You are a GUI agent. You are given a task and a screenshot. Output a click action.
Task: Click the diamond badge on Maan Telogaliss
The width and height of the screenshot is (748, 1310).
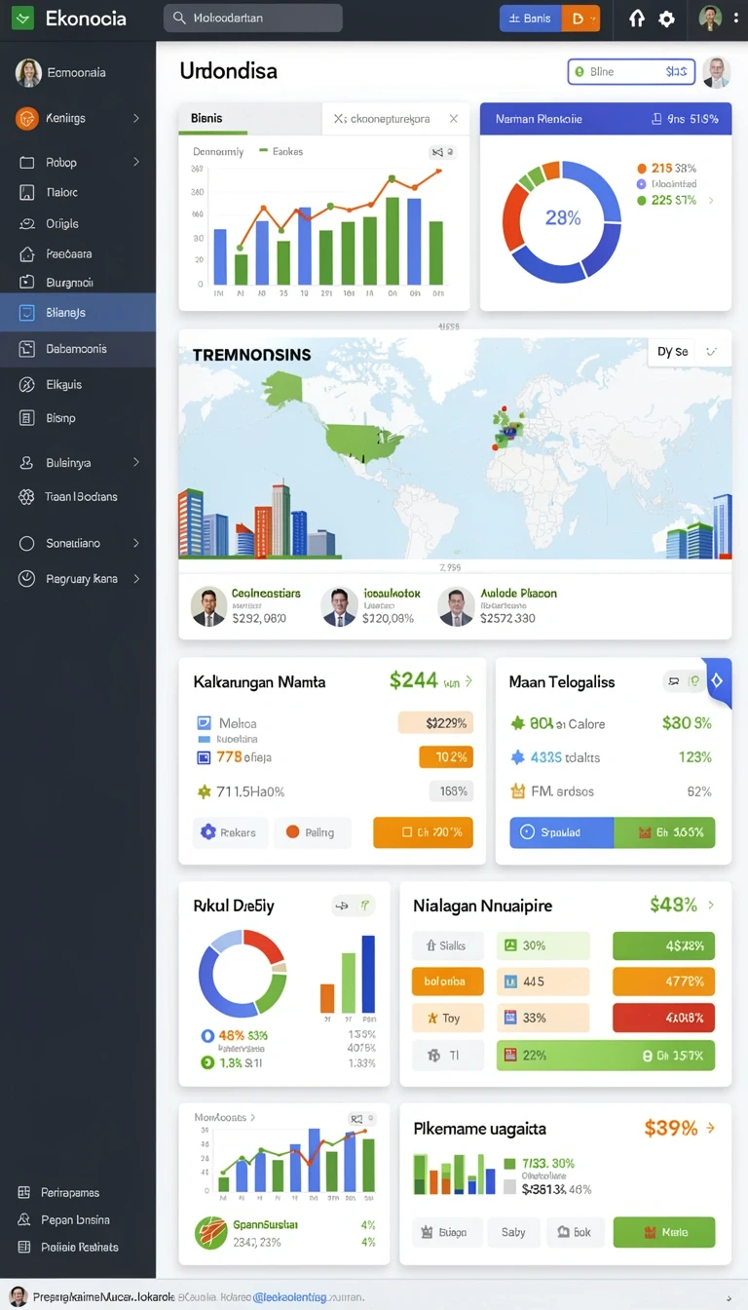(718, 681)
